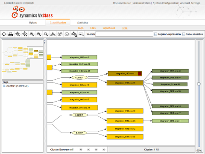Click the fourth Cluster Browser navigation button

104,150
